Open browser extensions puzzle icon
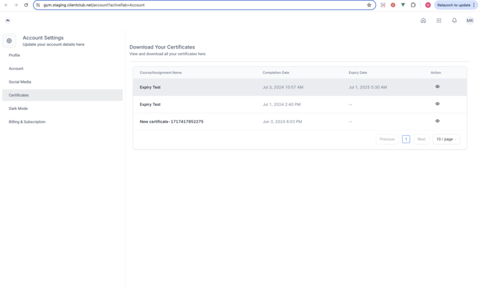The image size is (480, 287). [413, 5]
